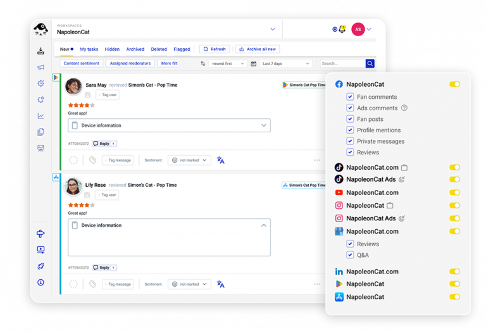Viewport: 486px width, 333px height.
Task: Open the megaphone publish sidebar icon
Action: point(40,67)
